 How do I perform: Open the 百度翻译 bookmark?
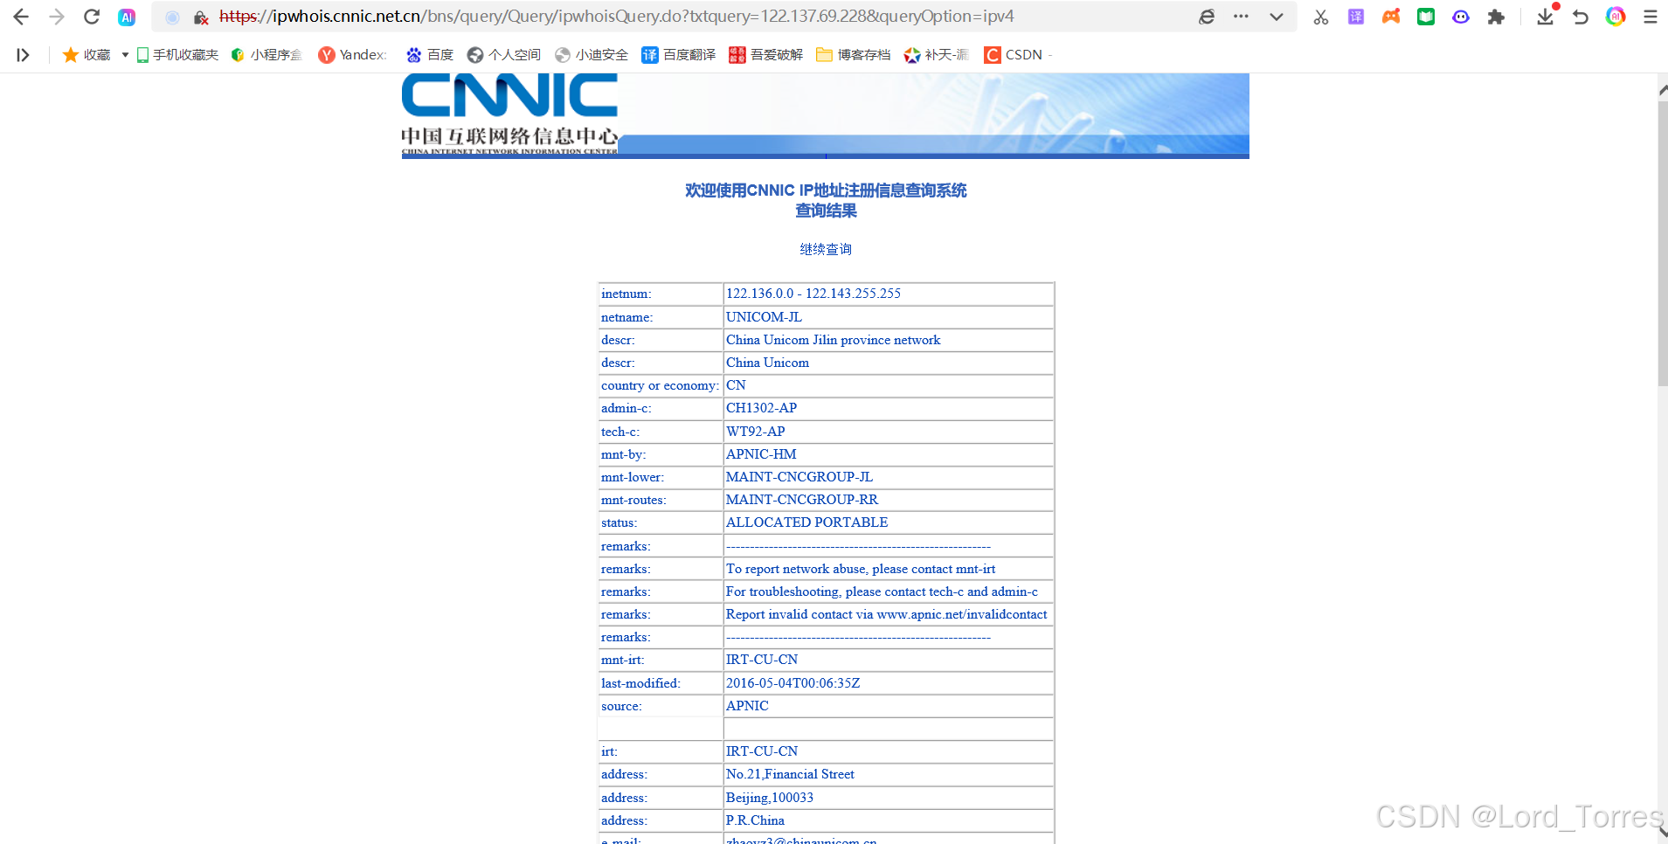pos(679,55)
